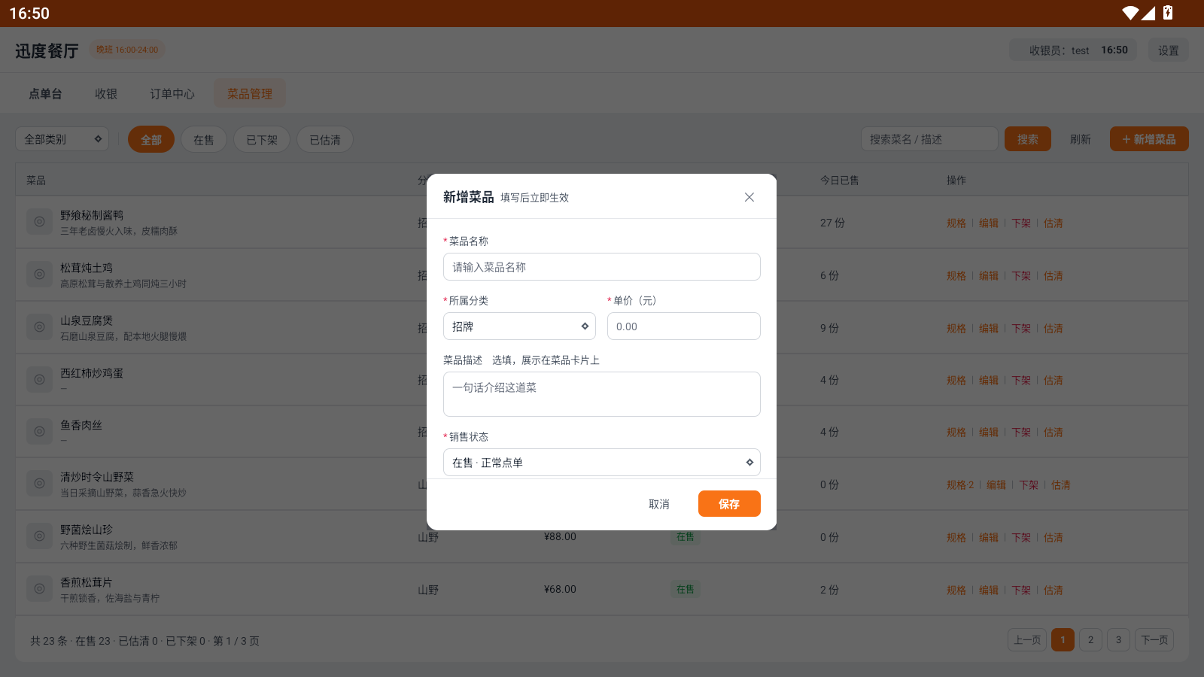
Task: Click 下架 for 松茸炖土鸡
Action: 1021,276
